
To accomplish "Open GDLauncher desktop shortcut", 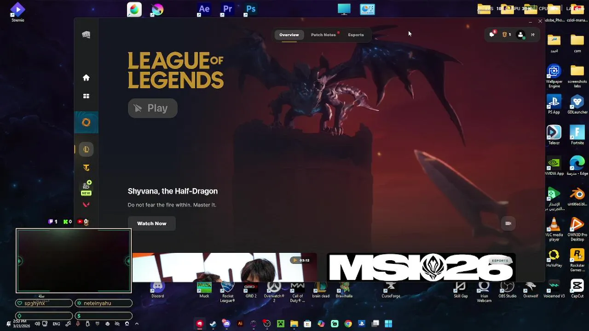I will pyautogui.click(x=577, y=104).
